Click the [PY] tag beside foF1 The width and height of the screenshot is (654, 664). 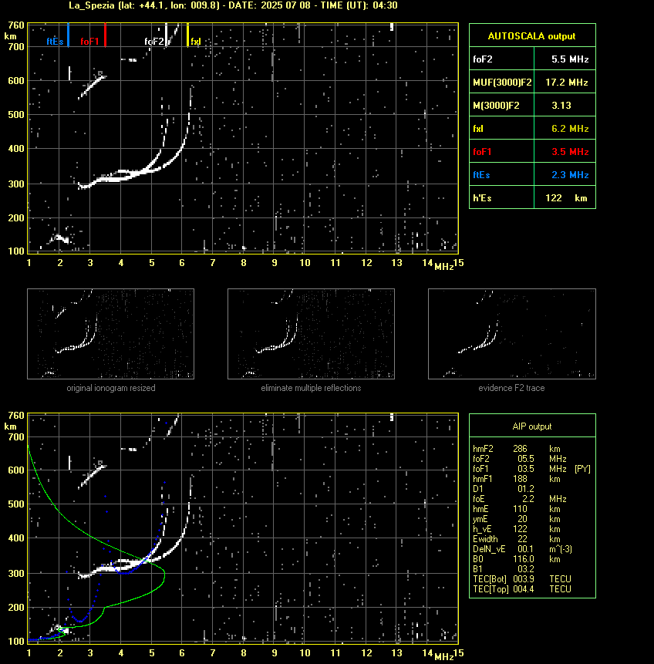coord(582,469)
